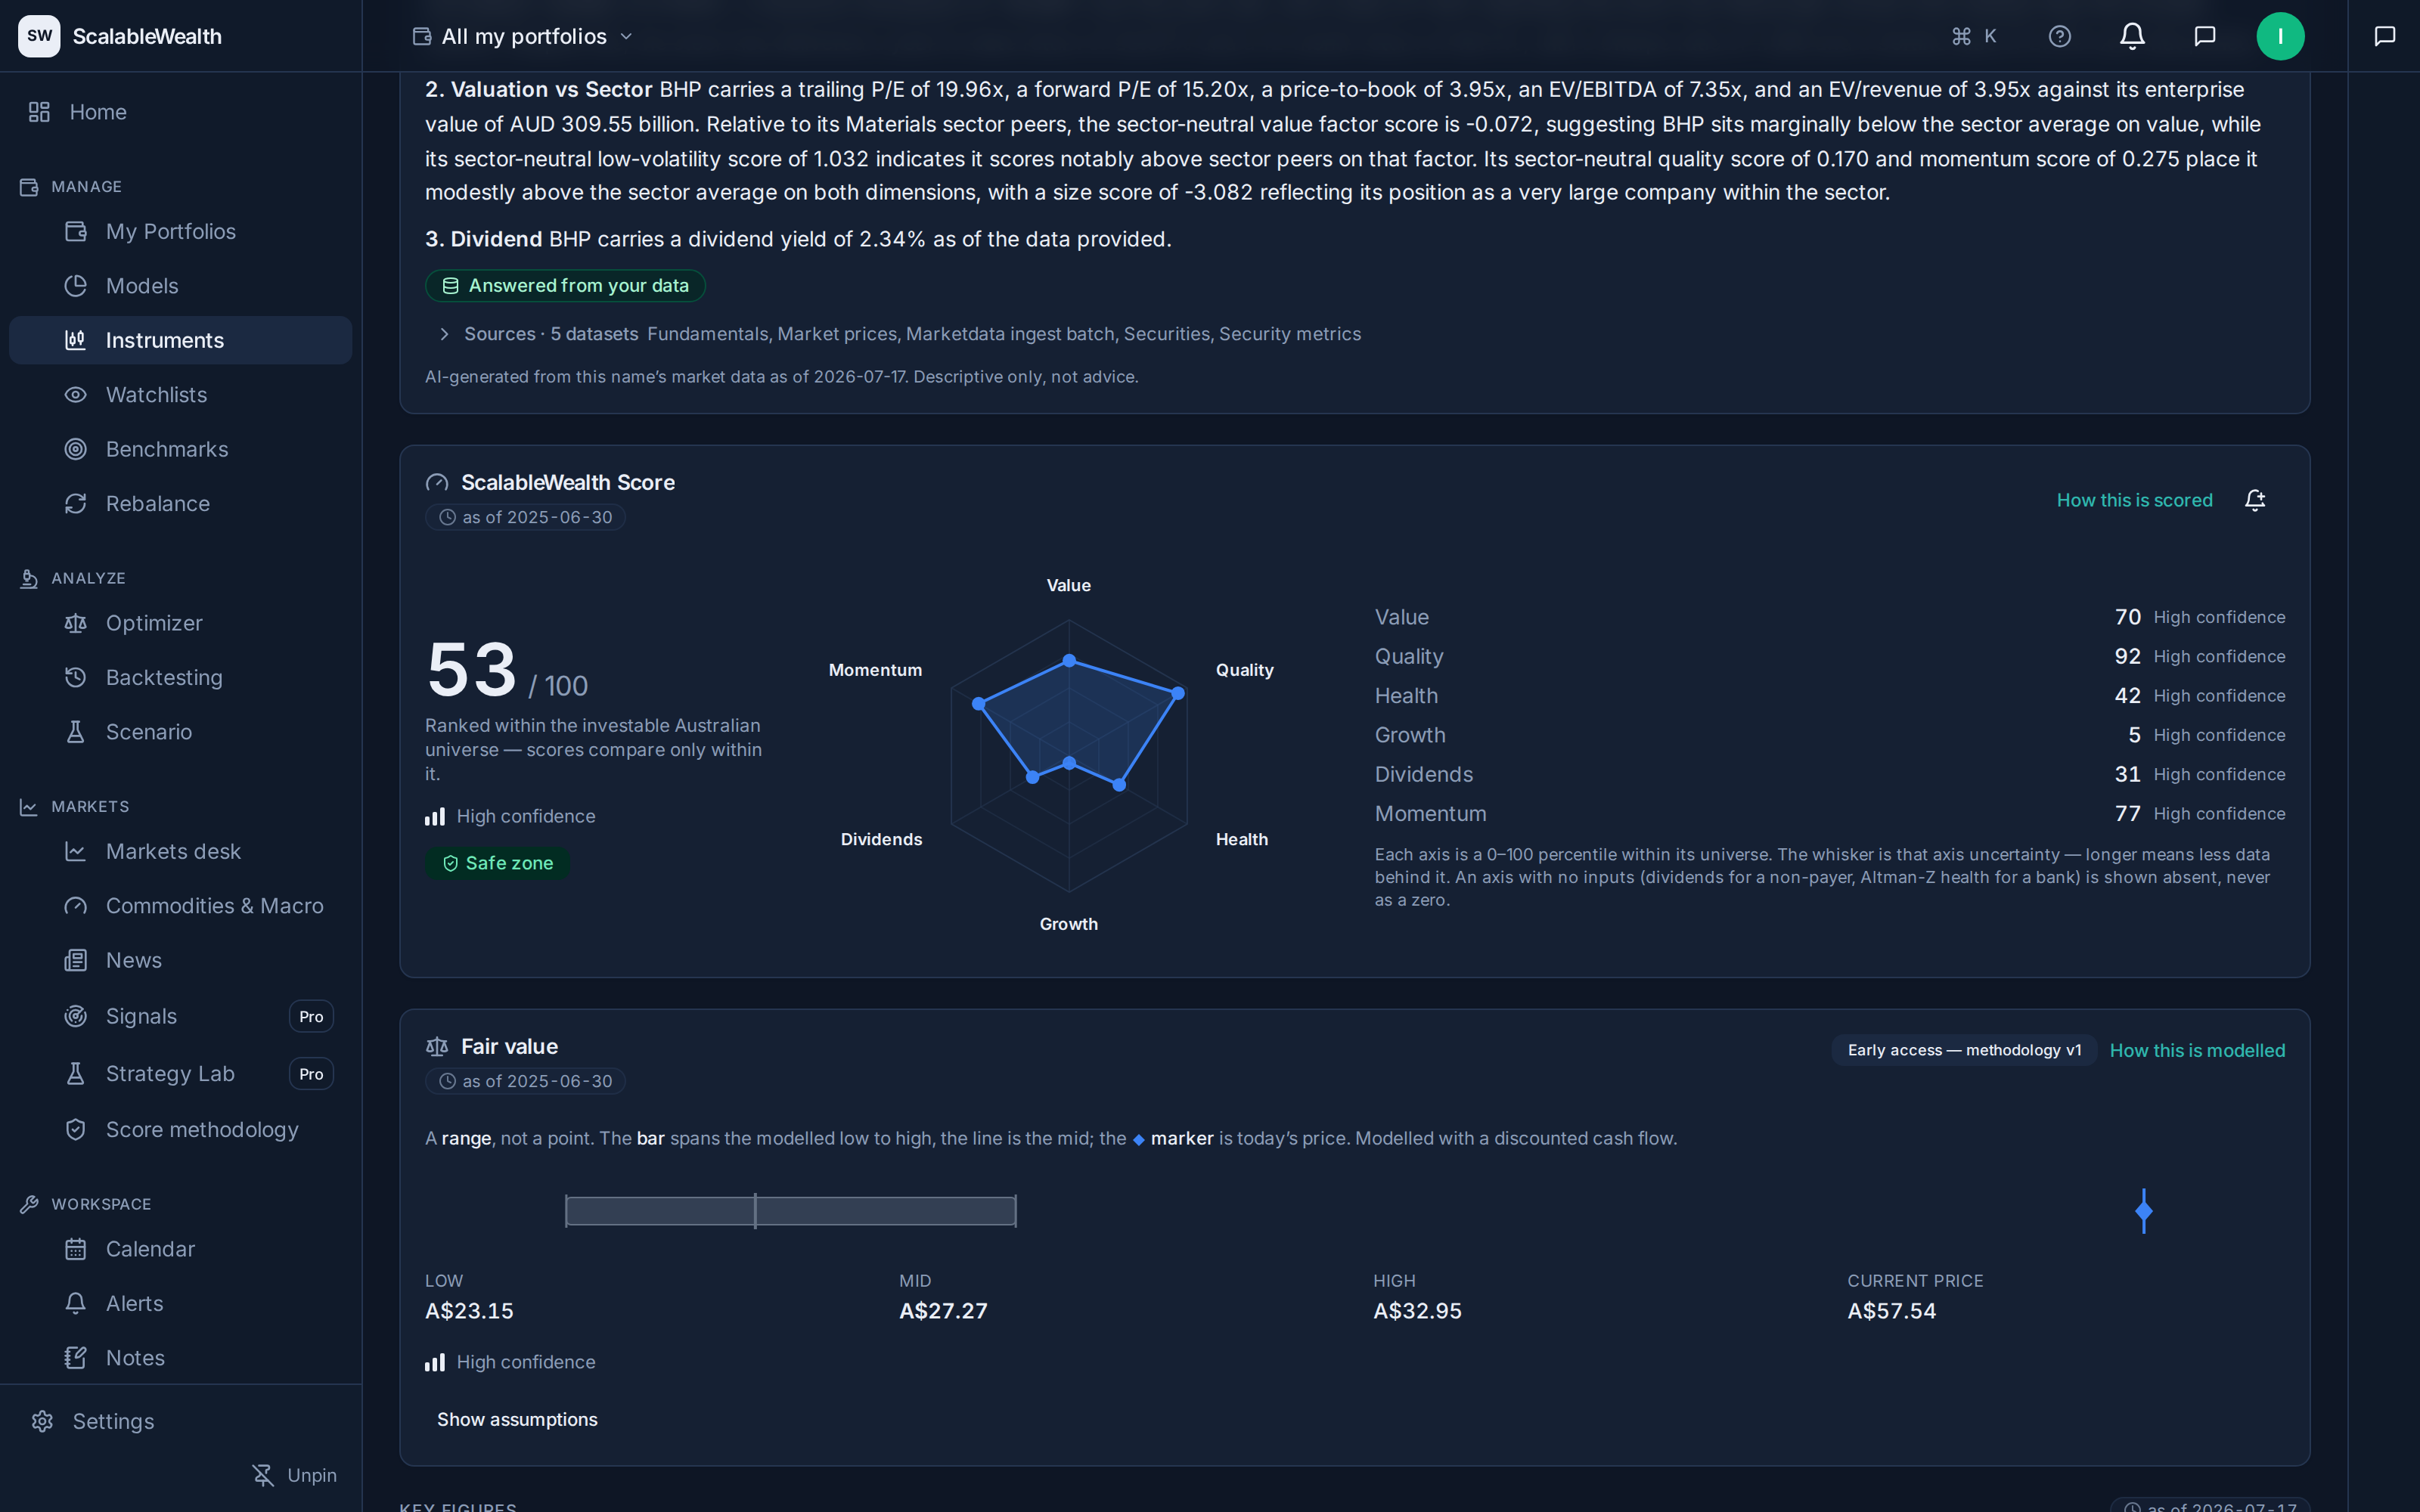Click the News newspaper icon
Viewport: 2420px width, 1512px height.
(76, 960)
